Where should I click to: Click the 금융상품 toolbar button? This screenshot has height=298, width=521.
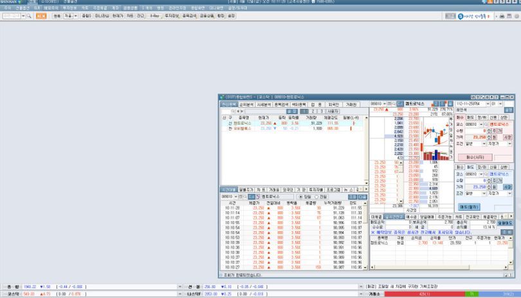pos(206,16)
